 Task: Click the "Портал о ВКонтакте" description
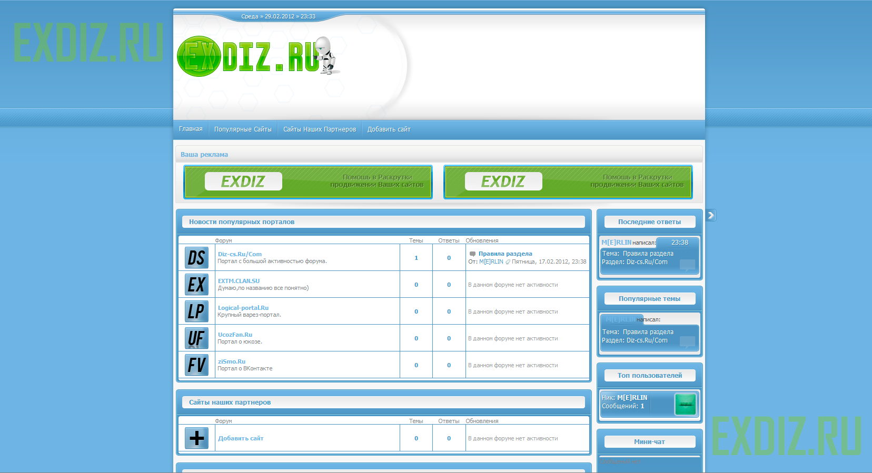click(x=245, y=369)
